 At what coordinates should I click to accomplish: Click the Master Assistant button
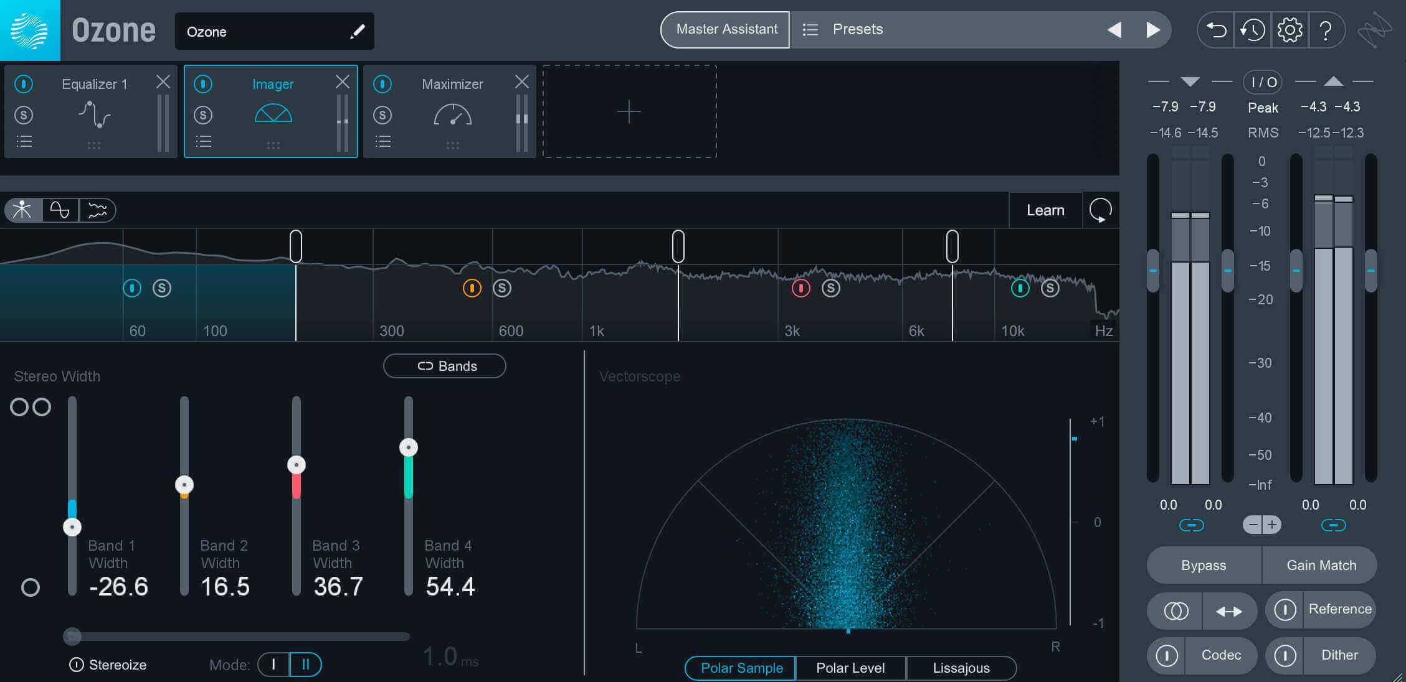tap(726, 29)
